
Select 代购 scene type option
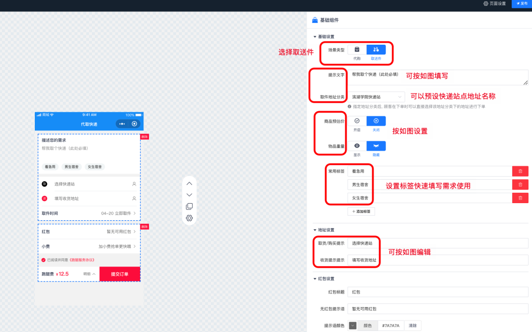357,50
